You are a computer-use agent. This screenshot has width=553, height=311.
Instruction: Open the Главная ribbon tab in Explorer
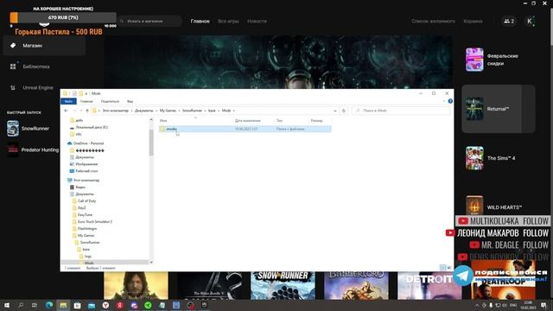(x=86, y=102)
